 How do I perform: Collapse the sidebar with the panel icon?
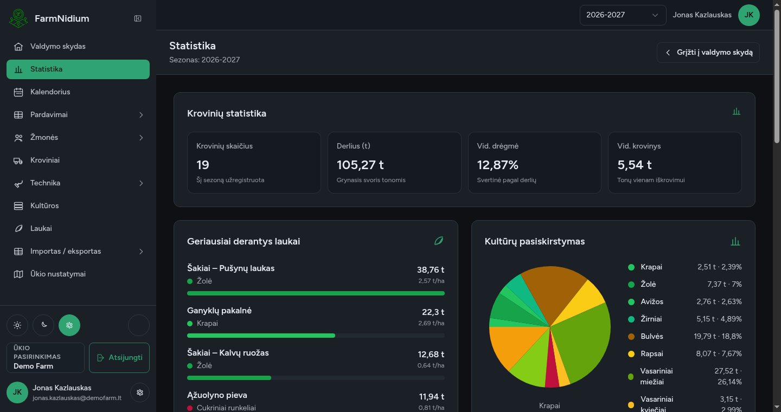click(x=138, y=18)
